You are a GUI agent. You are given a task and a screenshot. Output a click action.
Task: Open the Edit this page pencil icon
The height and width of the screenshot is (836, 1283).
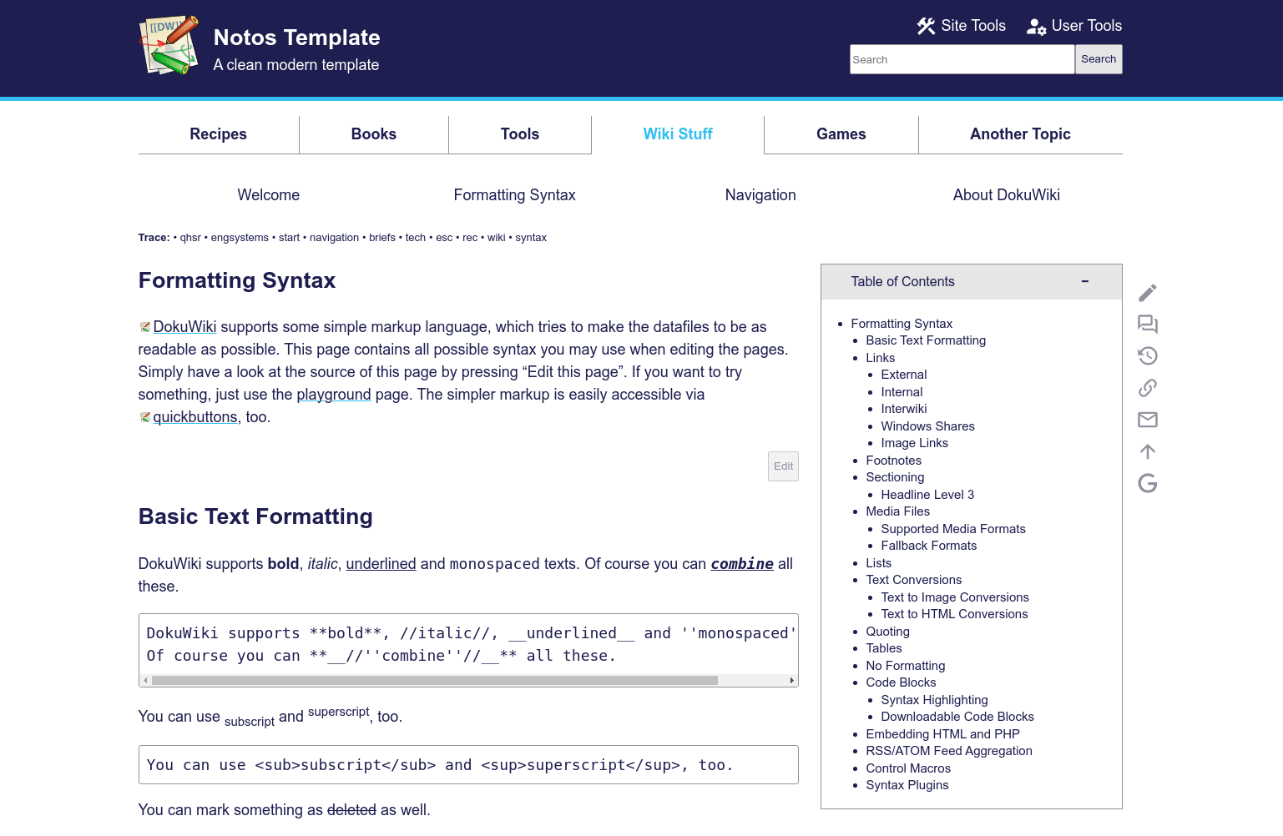pos(1148,293)
